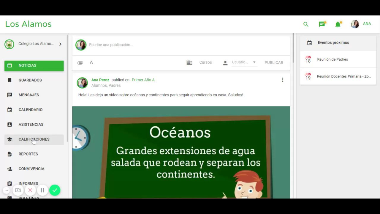The image size is (380, 214).
Task: Open the Asistencias section
Action: tap(34, 125)
